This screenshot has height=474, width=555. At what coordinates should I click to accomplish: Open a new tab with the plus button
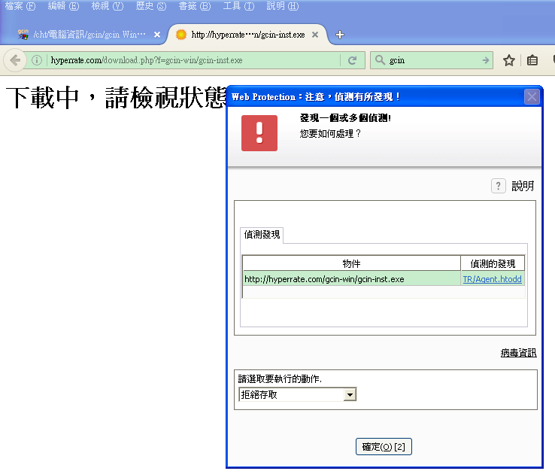click(x=340, y=35)
